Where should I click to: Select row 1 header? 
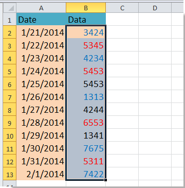coord(10,19)
